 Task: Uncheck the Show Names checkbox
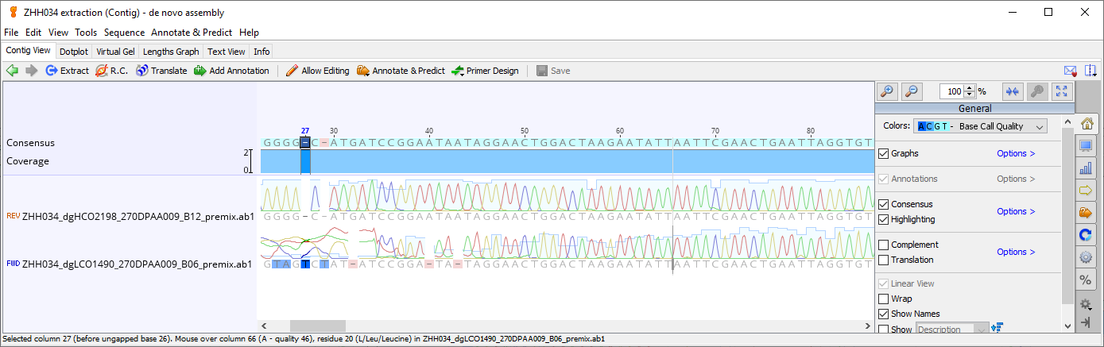point(884,314)
